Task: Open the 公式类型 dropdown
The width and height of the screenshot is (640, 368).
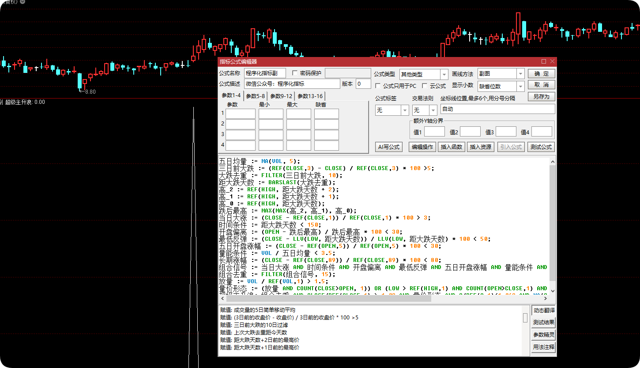Action: pyautogui.click(x=444, y=74)
